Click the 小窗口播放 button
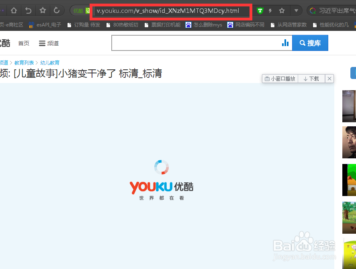 (x=280, y=79)
